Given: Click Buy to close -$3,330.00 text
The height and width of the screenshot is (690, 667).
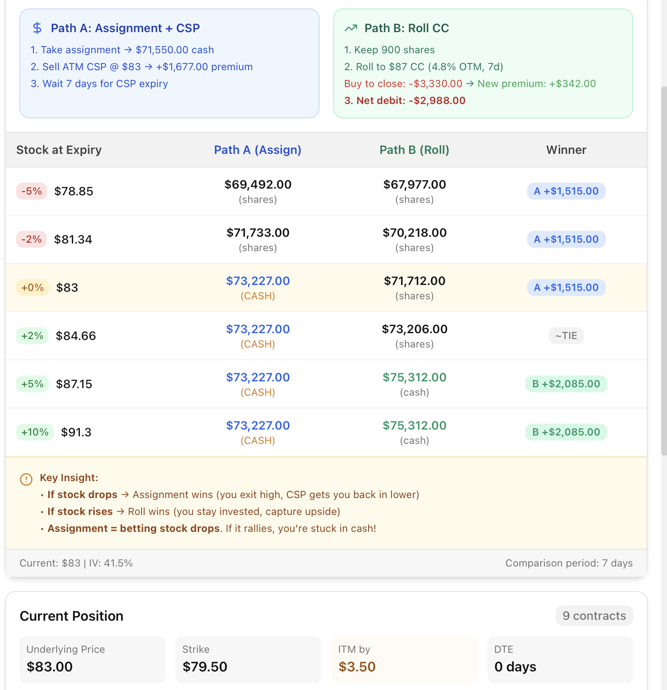Looking at the screenshot, I should (403, 84).
